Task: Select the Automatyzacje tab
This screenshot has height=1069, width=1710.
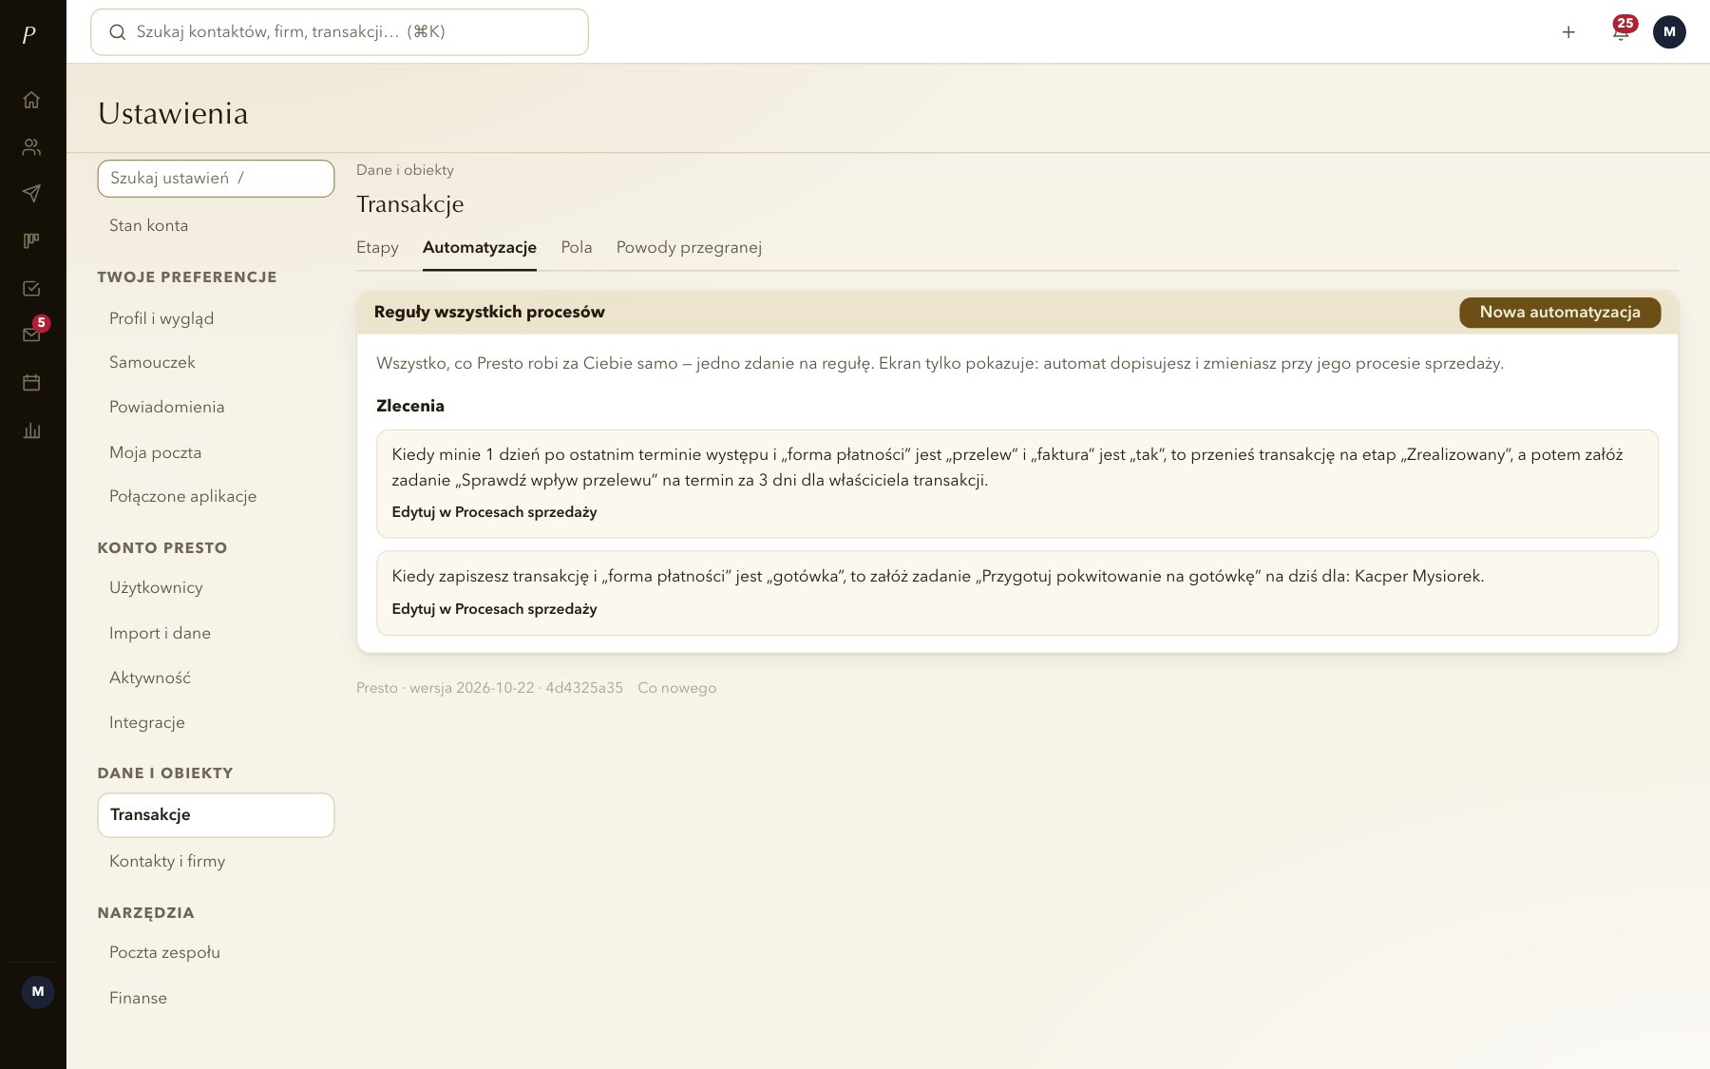Action: (480, 247)
